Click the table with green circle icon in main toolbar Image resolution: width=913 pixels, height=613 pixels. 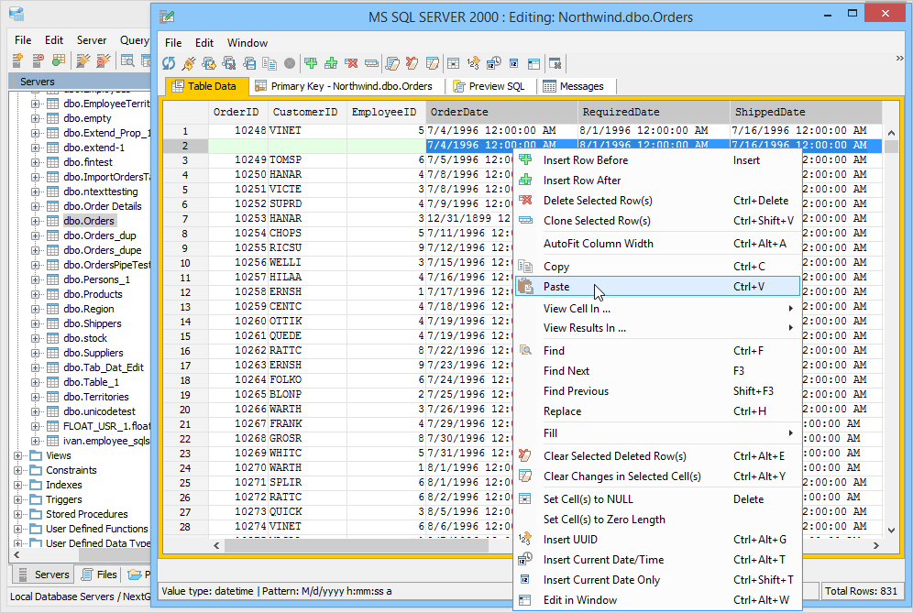pyautogui.click(x=59, y=60)
